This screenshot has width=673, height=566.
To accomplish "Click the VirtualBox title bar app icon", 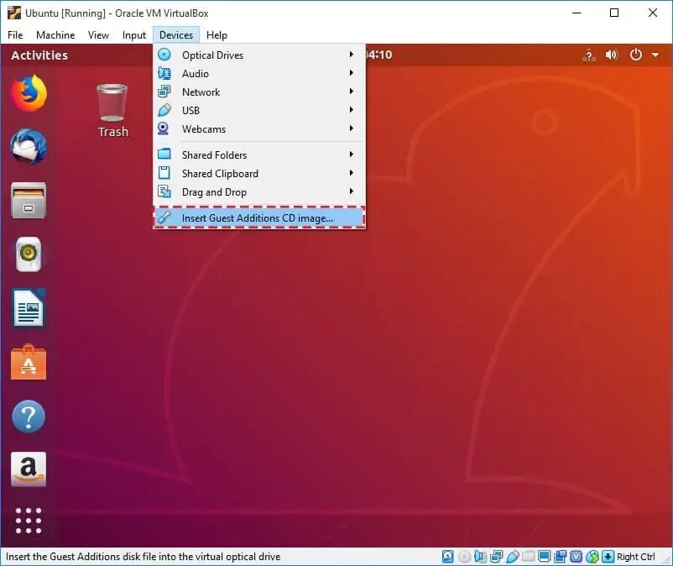I will click(14, 13).
